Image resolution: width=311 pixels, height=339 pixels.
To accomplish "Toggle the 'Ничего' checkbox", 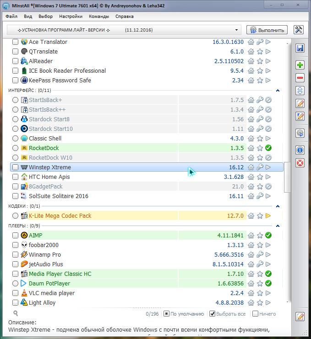I will coord(256,314).
